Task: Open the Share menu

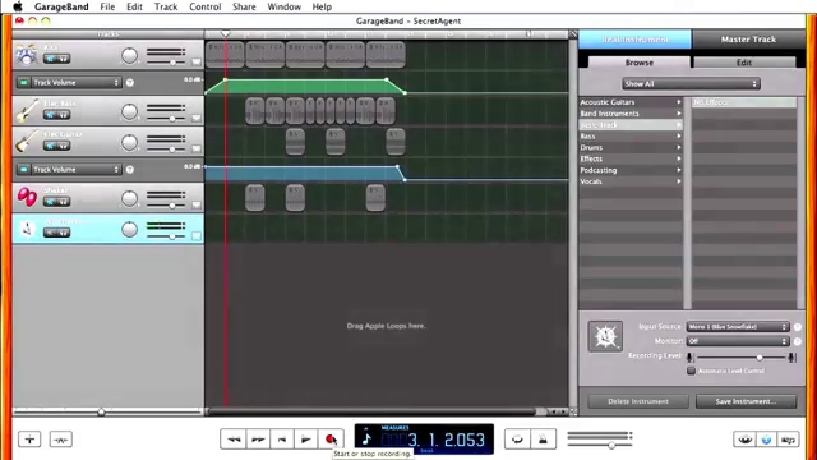Action: pyautogui.click(x=244, y=7)
